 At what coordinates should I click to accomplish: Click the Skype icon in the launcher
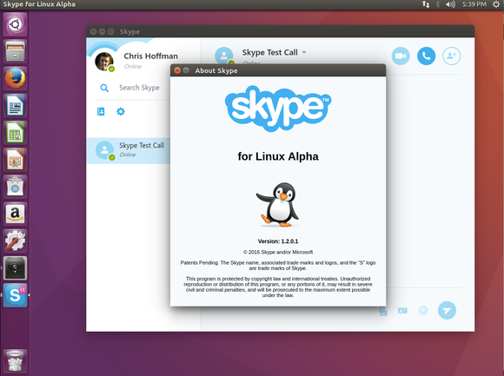[15, 295]
